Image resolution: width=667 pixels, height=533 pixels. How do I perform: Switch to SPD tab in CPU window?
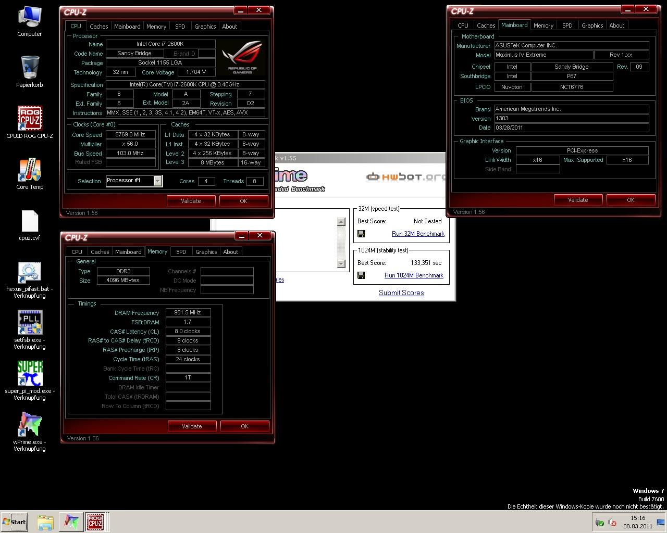180,27
